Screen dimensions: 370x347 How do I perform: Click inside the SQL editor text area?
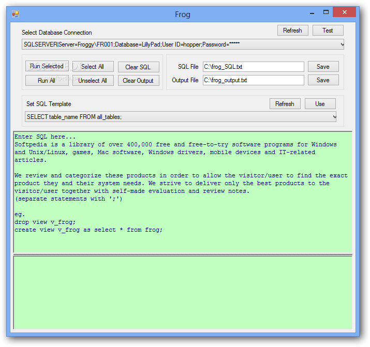(x=183, y=192)
